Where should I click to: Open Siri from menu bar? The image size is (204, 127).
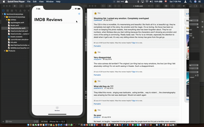[195, 2]
